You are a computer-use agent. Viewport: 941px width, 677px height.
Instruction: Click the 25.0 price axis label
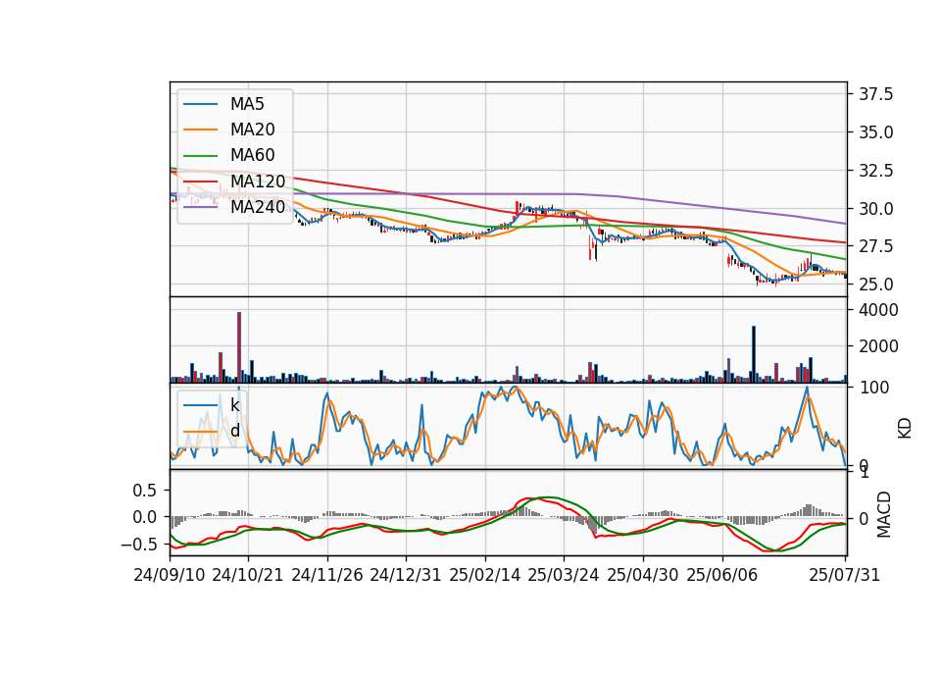click(x=875, y=285)
